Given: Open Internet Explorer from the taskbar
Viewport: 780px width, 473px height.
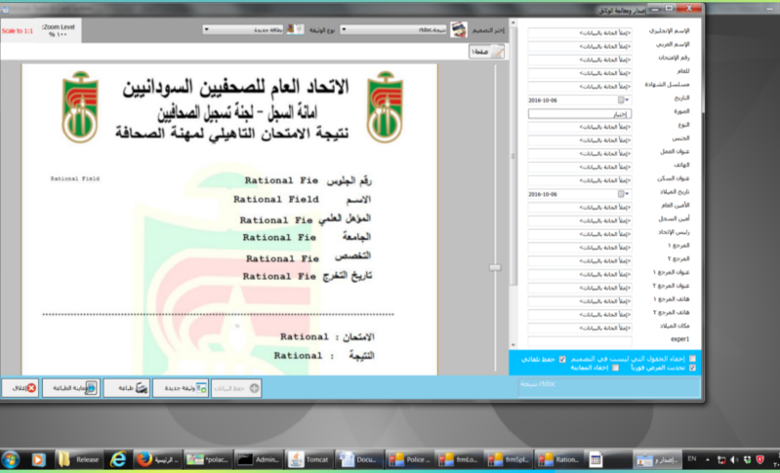Looking at the screenshot, I should coord(118,458).
